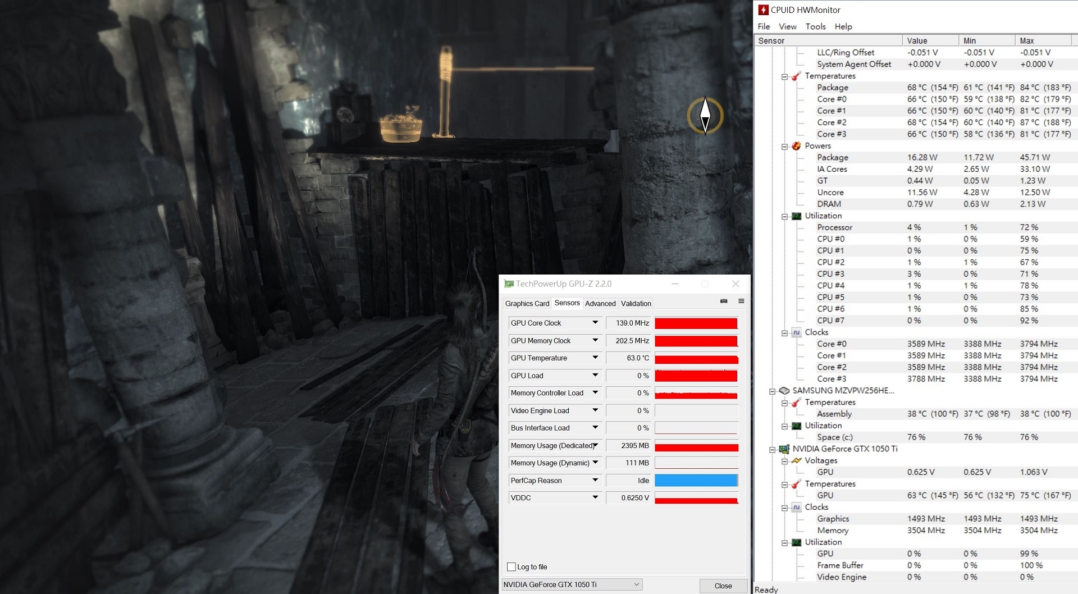Open the GPU Load sensor dropdown
This screenshot has height=594, width=1078.
[595, 376]
